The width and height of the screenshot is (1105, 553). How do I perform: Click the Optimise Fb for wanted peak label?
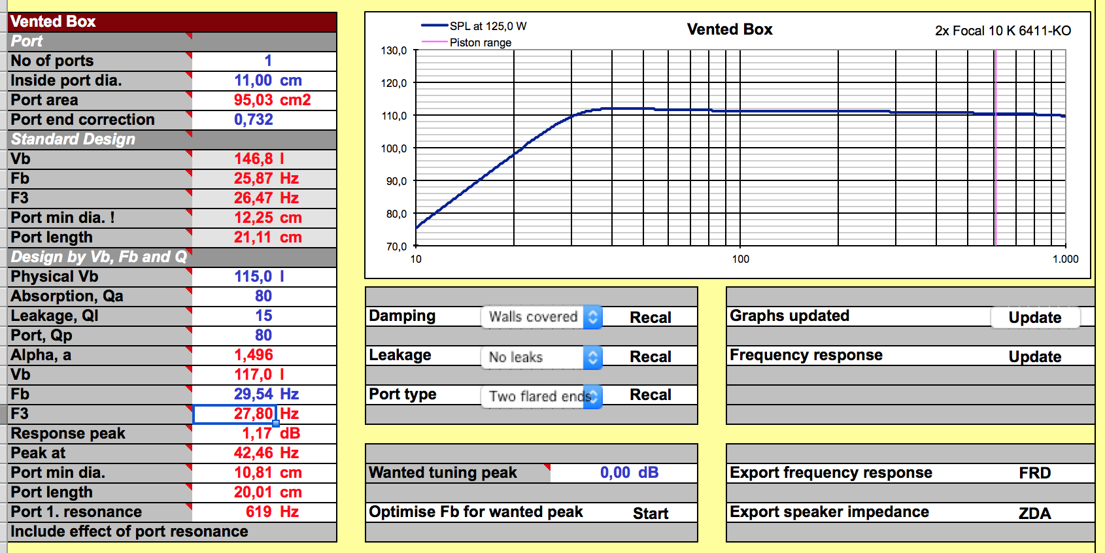click(x=475, y=512)
